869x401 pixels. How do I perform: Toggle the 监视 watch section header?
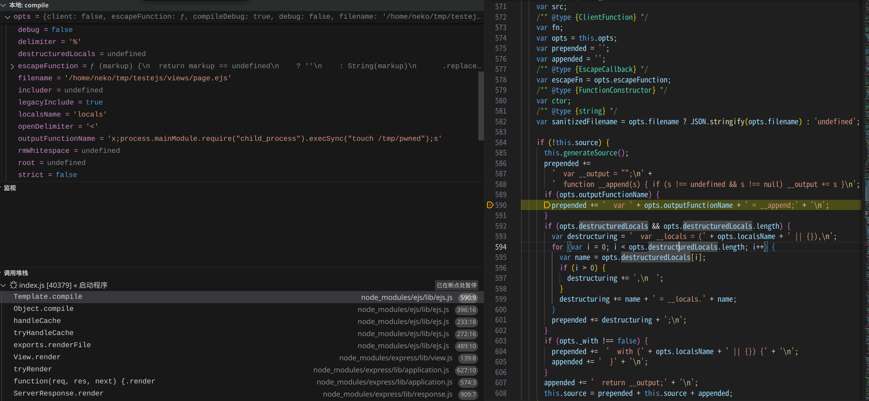coord(10,188)
